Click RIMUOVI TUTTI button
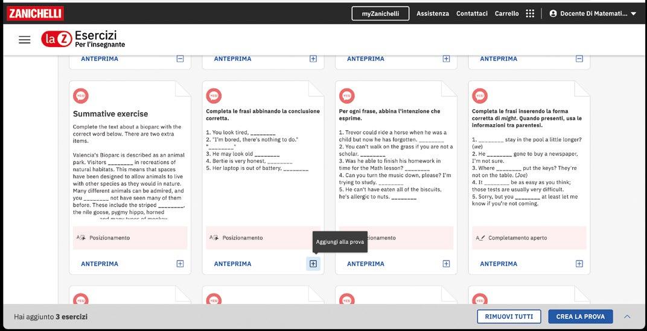The image size is (647, 331). [509, 317]
